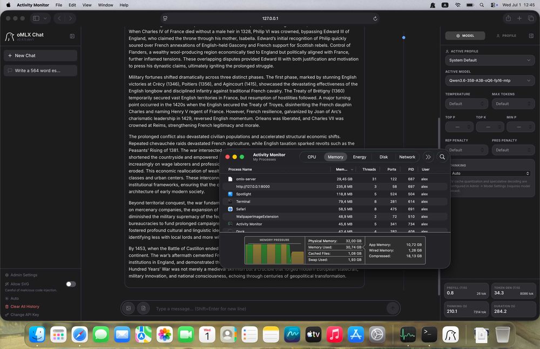This screenshot has height=349, width=540.
Task: Select the WallpaperImageExtension process row
Action: (x=335, y=217)
